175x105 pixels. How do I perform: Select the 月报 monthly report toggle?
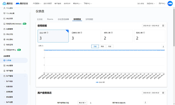pyautogui.click(x=110, y=46)
